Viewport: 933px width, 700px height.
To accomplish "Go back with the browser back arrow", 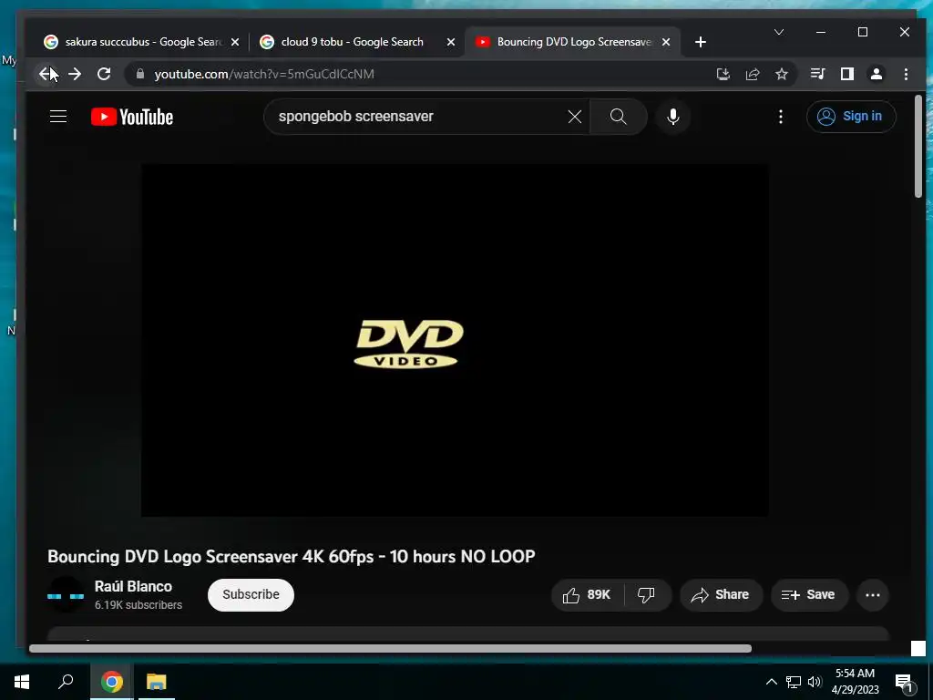I will coord(46,74).
